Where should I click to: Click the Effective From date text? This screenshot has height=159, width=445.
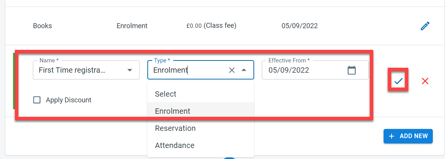click(x=289, y=70)
